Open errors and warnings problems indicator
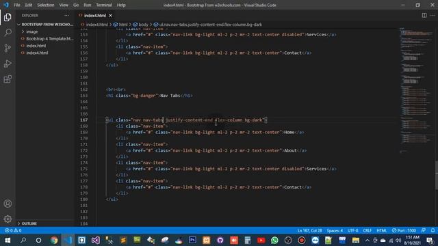The height and width of the screenshot is (246, 438). [x=13, y=231]
